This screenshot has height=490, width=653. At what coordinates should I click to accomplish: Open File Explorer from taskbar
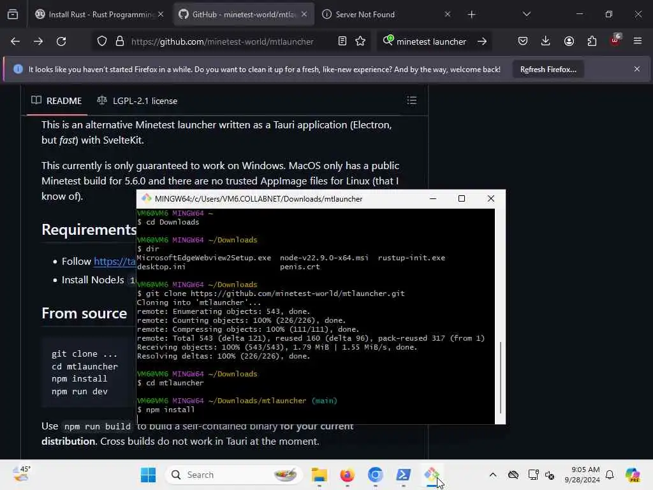tap(319, 475)
